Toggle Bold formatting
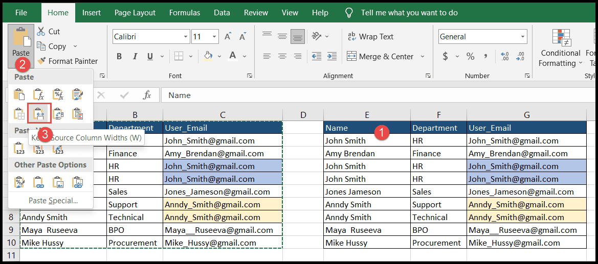 click(x=119, y=57)
